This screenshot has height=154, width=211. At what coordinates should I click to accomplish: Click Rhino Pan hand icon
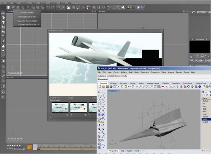click(x=133, y=86)
